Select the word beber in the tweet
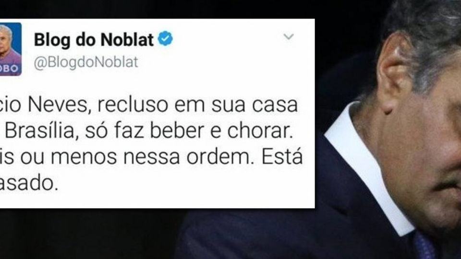This screenshot has height=259, width=461. (x=177, y=130)
